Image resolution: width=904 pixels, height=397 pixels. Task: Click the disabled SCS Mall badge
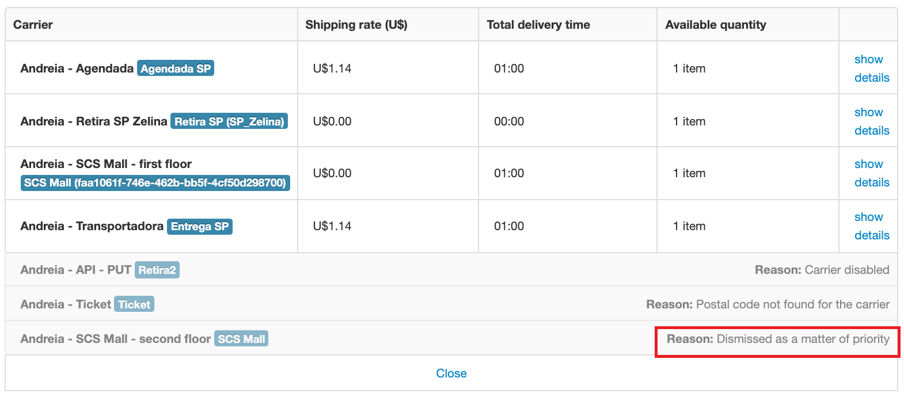(x=241, y=339)
